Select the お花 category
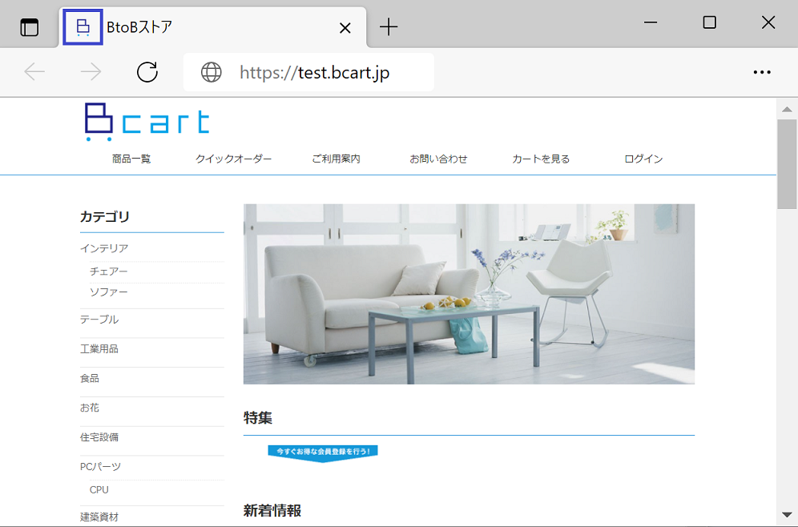This screenshot has width=798, height=527. click(90, 408)
